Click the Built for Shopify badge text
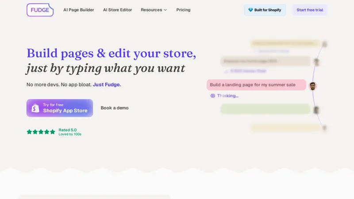Screen dimensions: 354x199 pos(268,10)
